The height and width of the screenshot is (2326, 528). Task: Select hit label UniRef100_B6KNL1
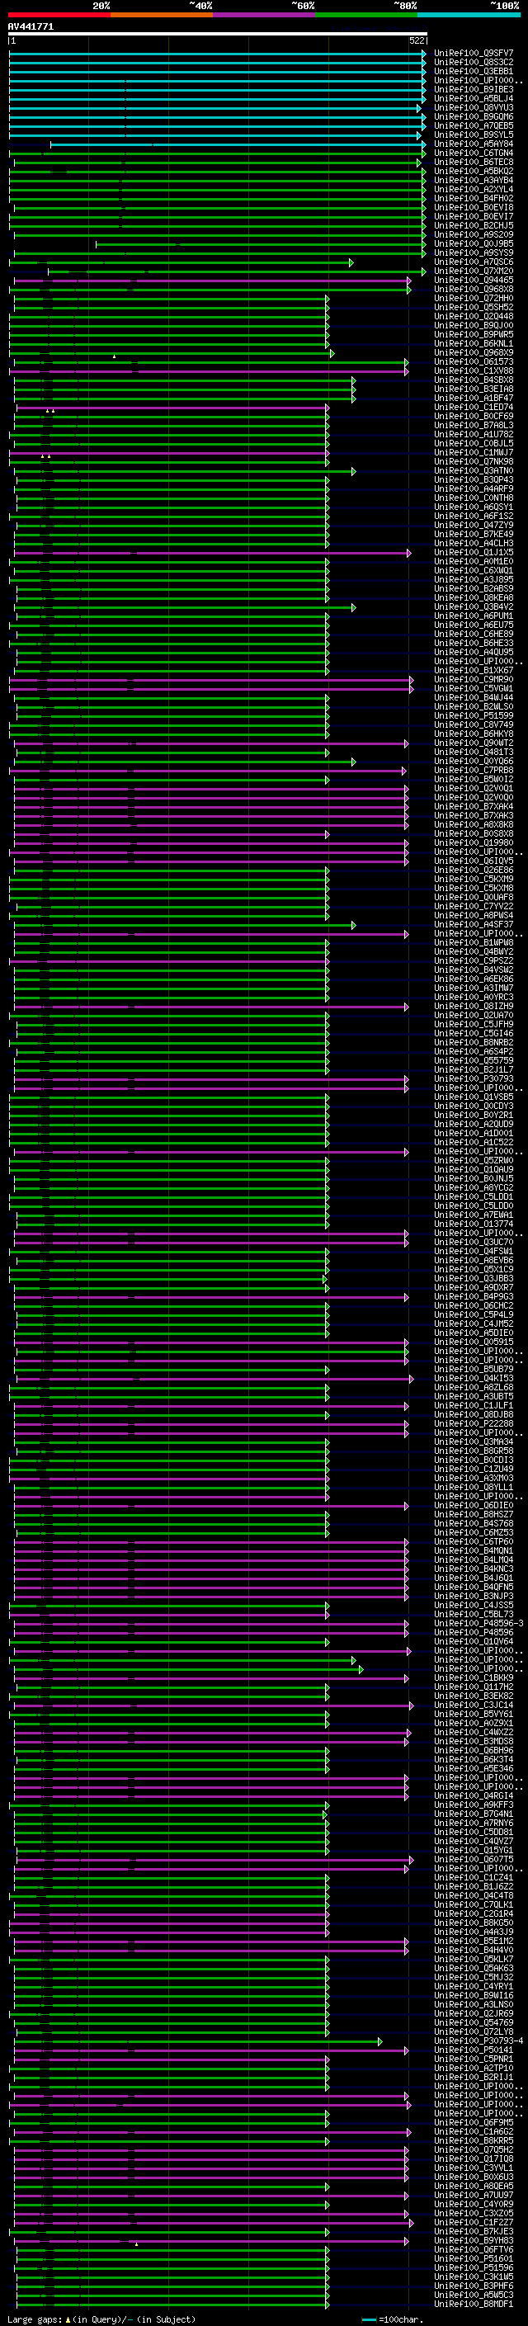(474, 344)
